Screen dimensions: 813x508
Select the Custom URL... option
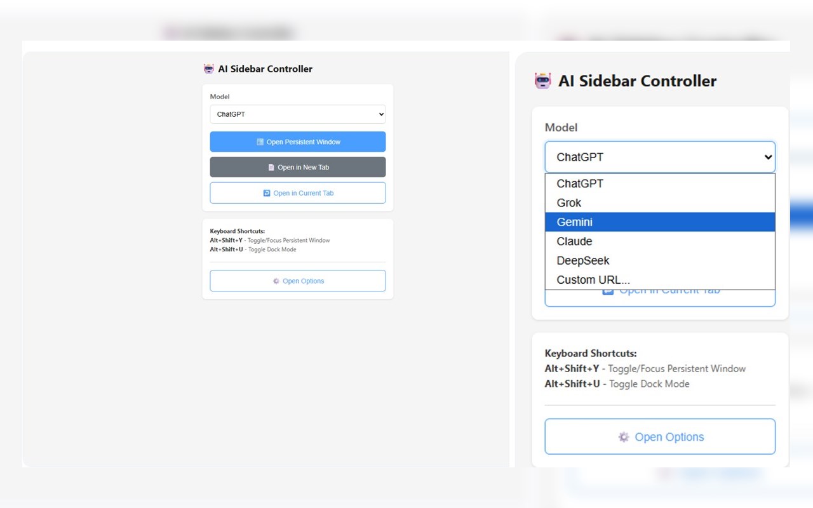tap(593, 279)
